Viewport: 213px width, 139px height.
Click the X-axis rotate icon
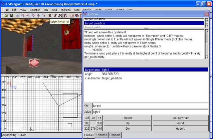point(23,16)
